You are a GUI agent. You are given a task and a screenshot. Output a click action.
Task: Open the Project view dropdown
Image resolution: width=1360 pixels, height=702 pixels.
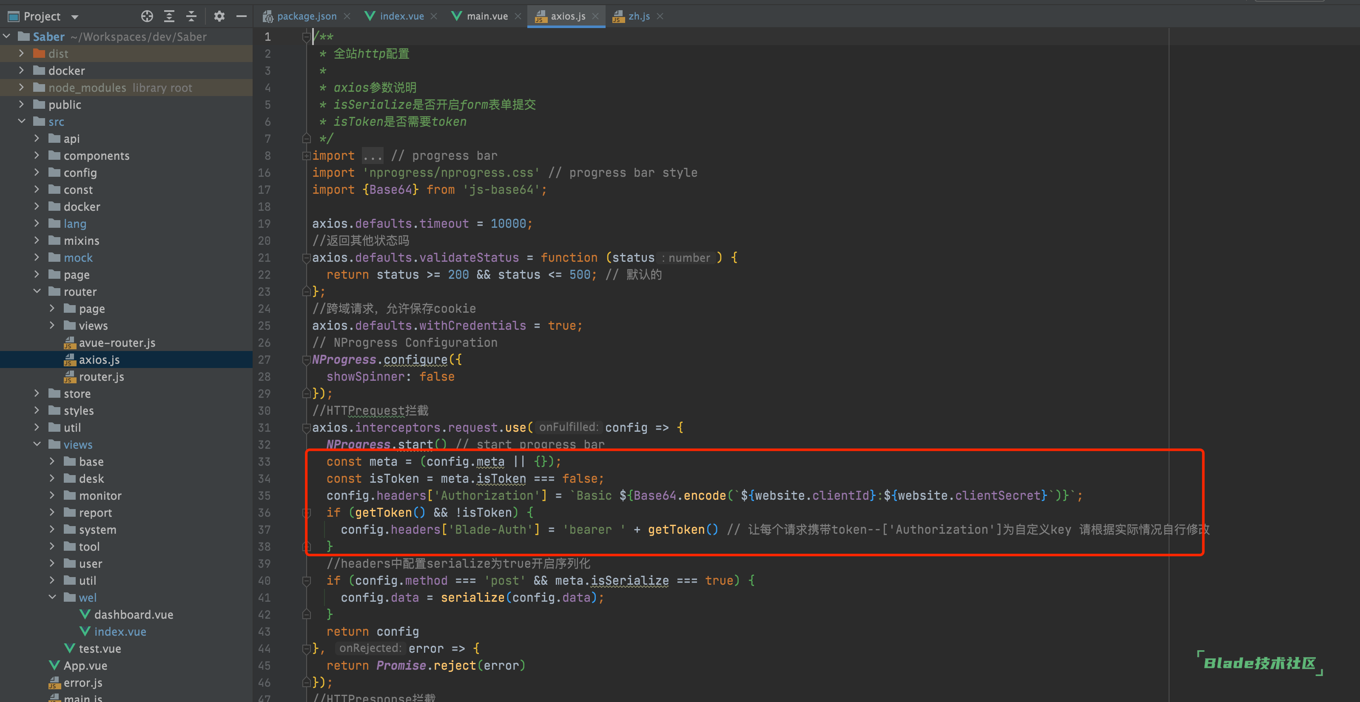click(x=75, y=17)
